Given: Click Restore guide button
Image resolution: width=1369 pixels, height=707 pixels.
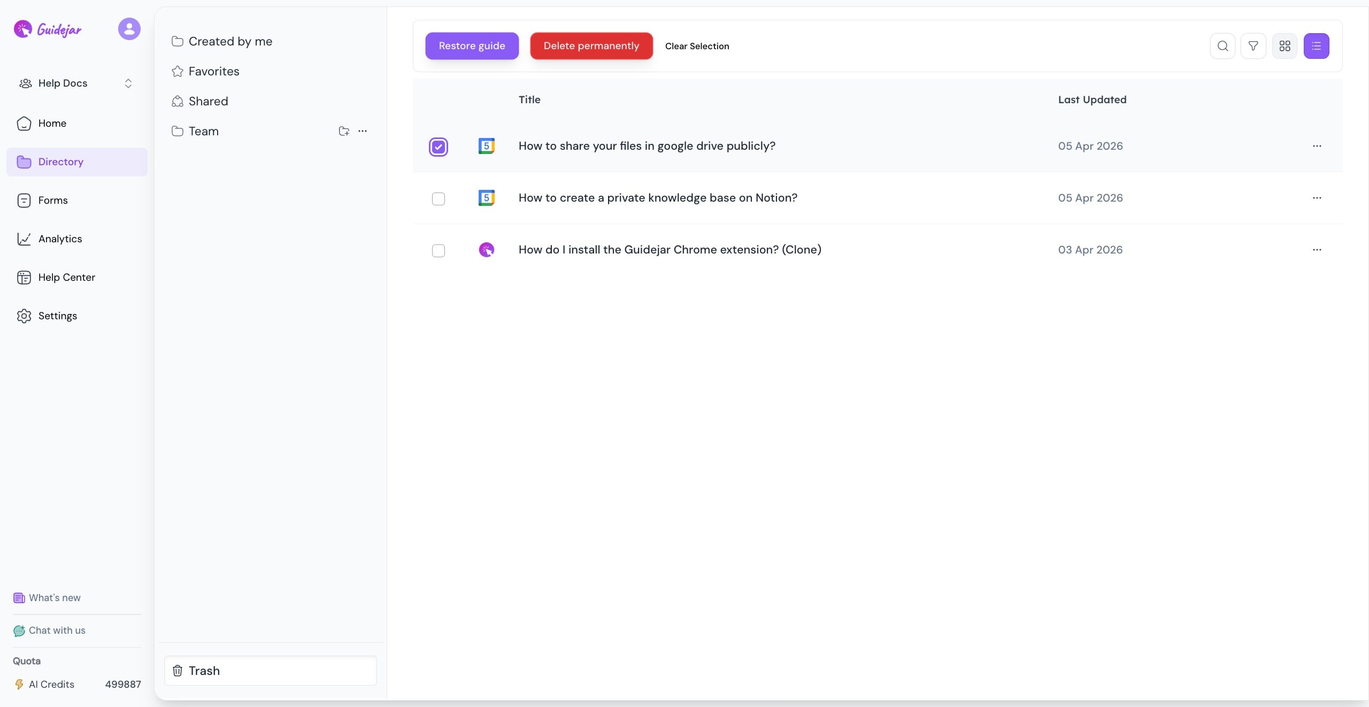Looking at the screenshot, I should coord(472,46).
